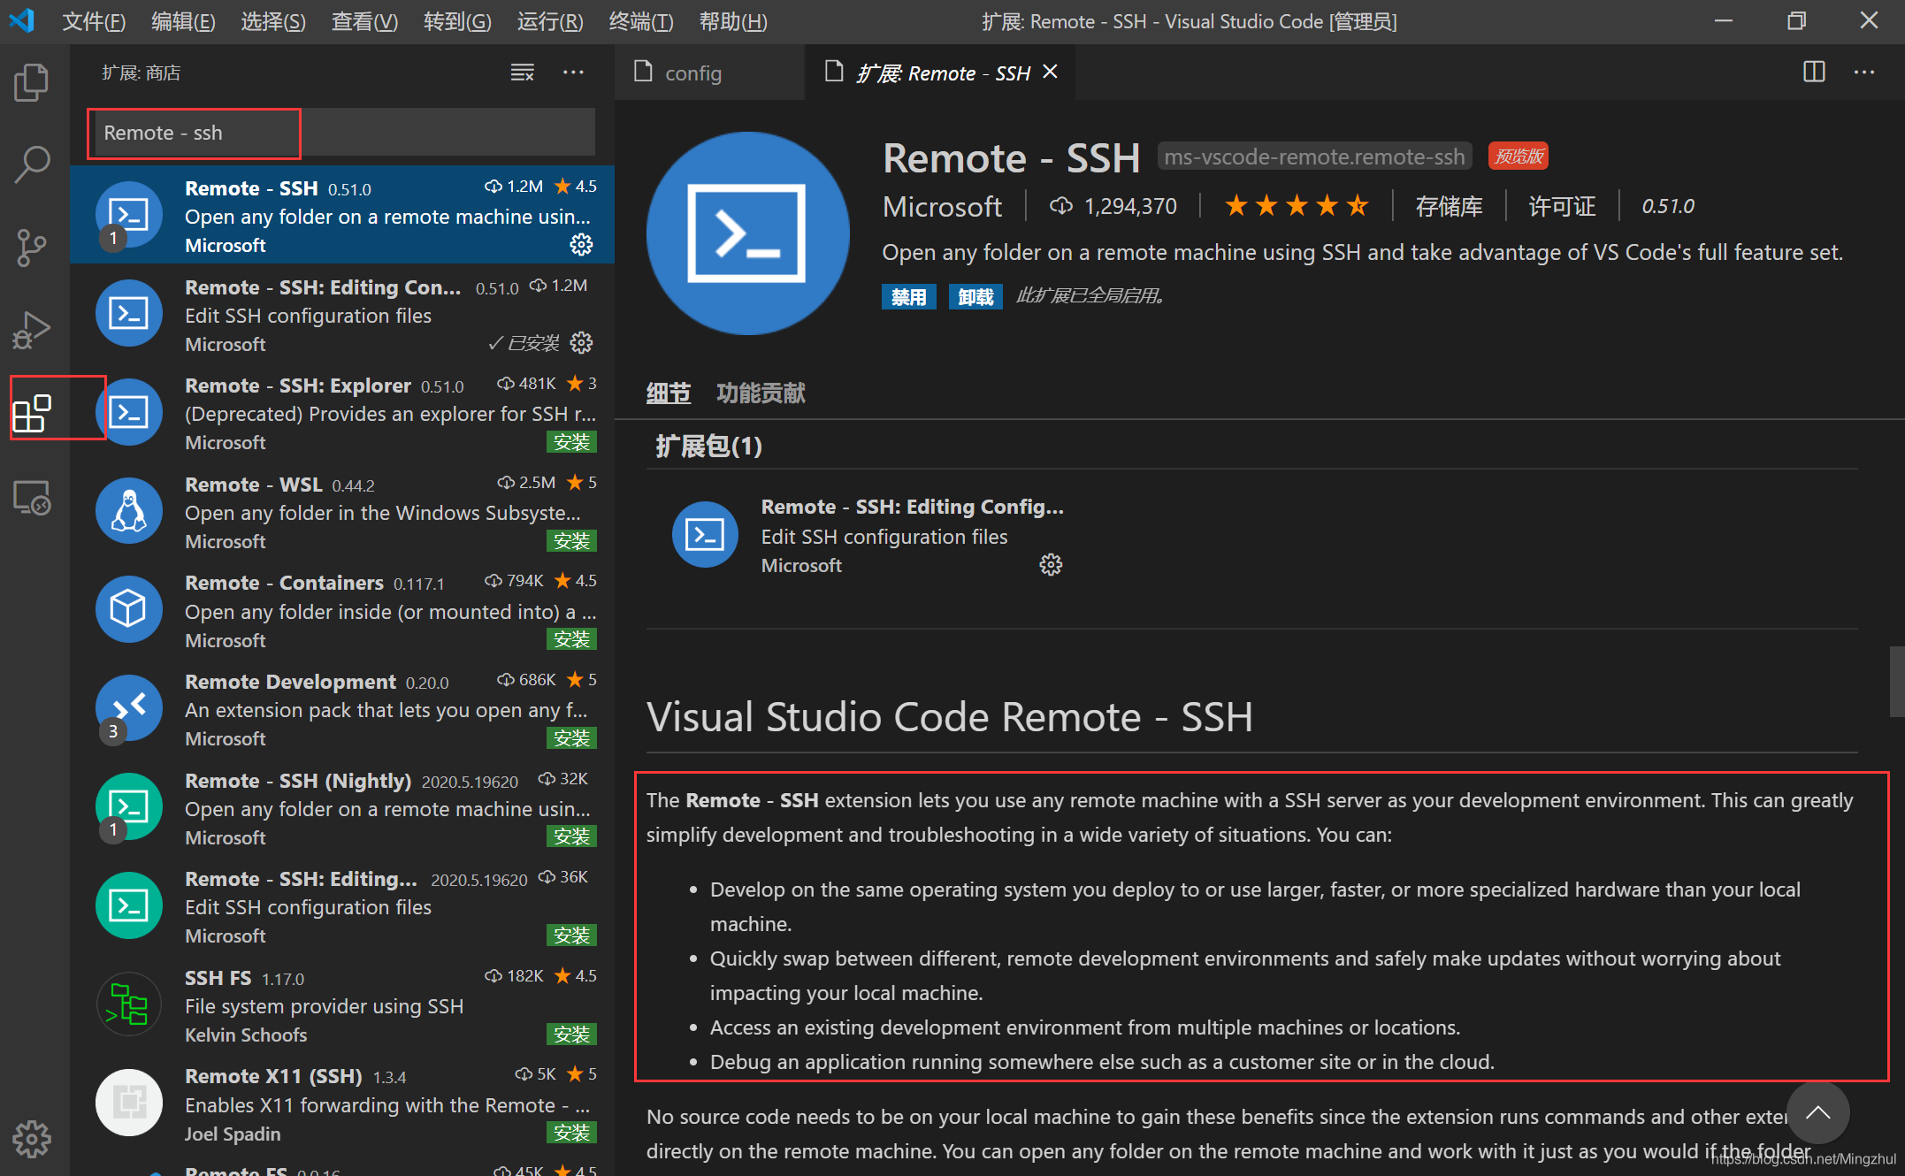This screenshot has height=1176, width=1905.
Task: Install Remote - SSH: Editing 2020.5.19620 nightly extension
Action: click(571, 935)
